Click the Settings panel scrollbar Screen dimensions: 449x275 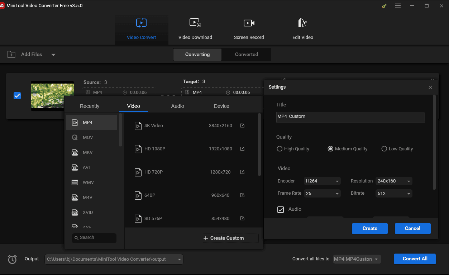[x=435, y=142]
